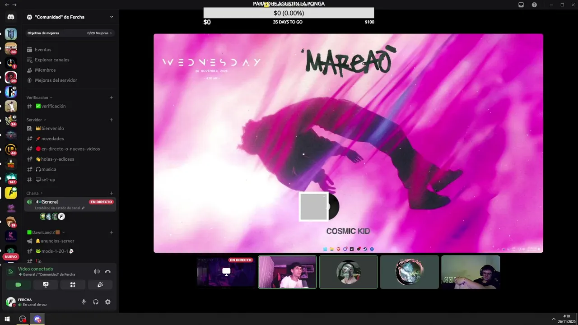Open inbox icon in title bar

coord(521,5)
